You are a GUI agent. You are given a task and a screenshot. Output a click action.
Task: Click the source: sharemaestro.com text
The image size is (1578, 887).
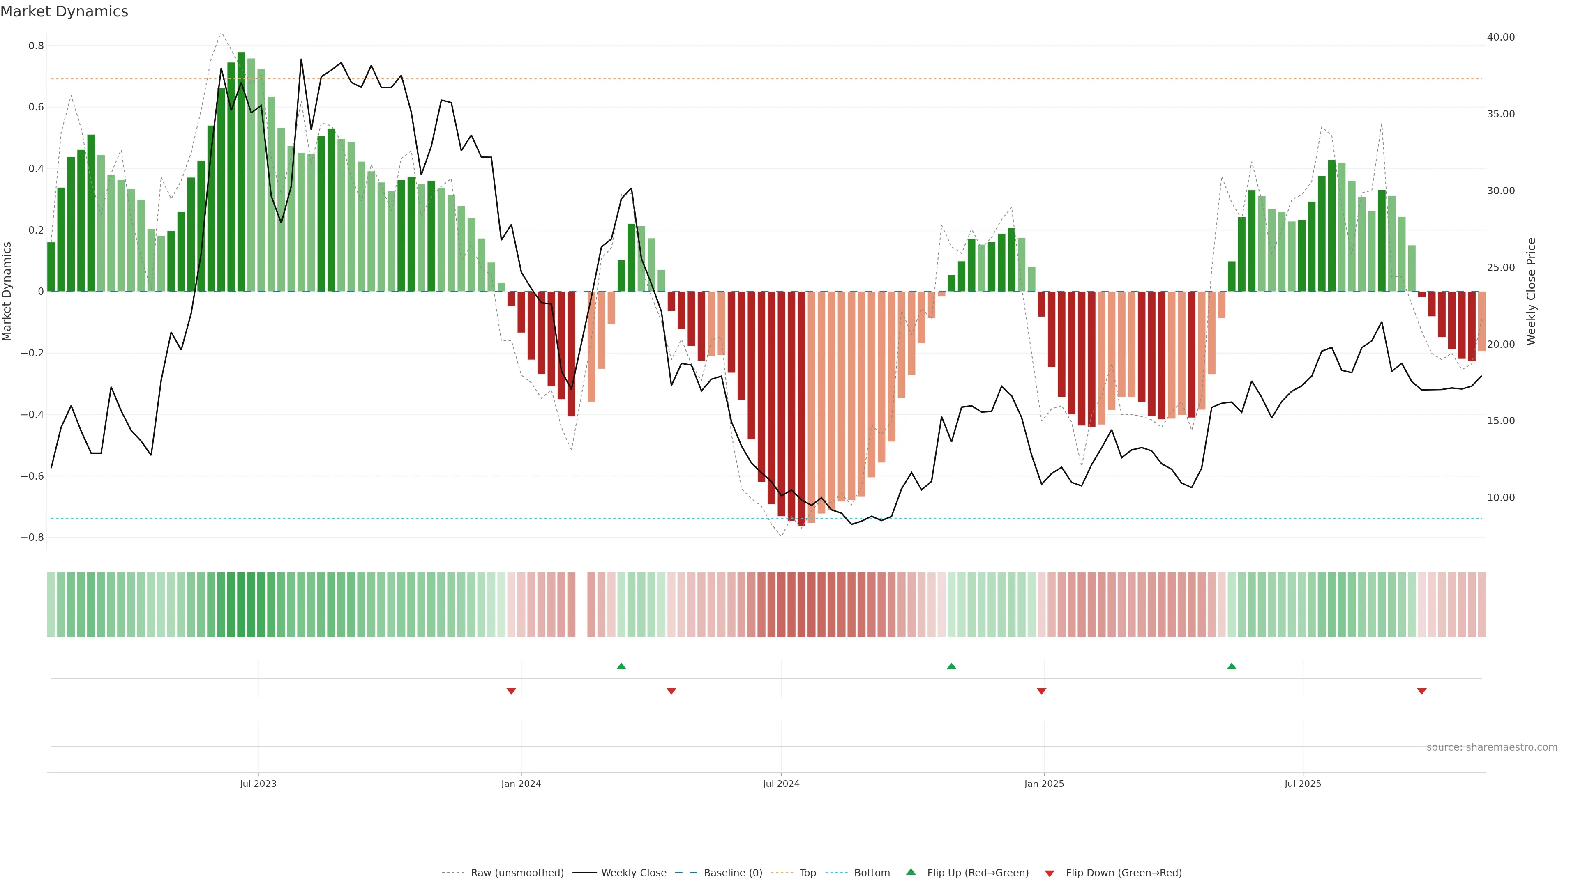pyautogui.click(x=1492, y=747)
